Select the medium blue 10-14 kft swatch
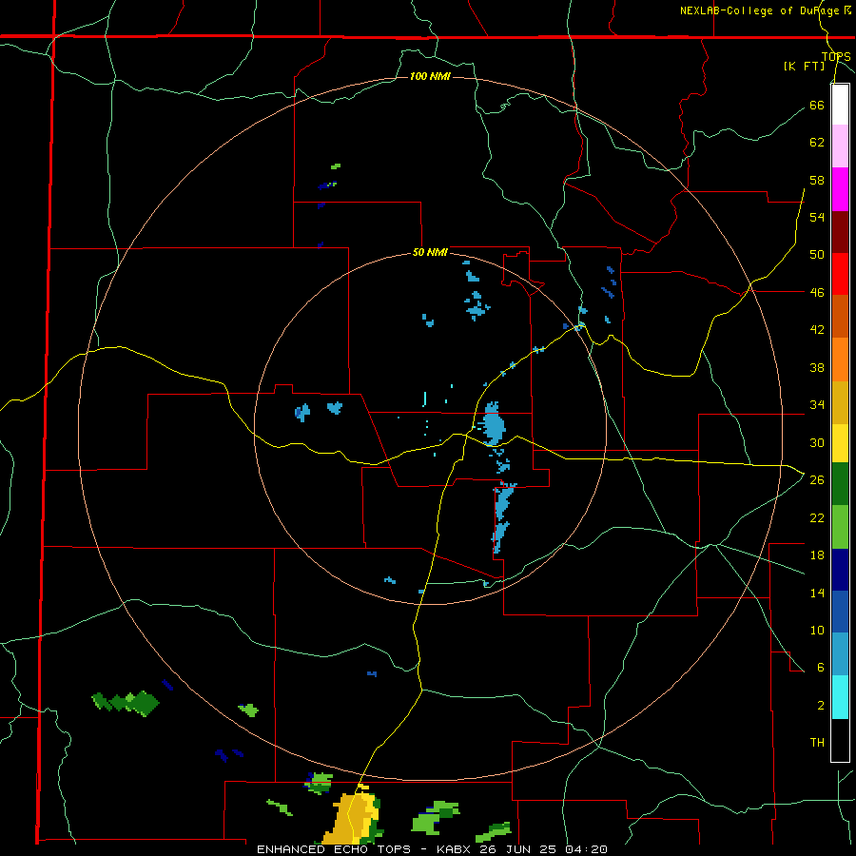This screenshot has width=856, height=856. pyautogui.click(x=840, y=612)
